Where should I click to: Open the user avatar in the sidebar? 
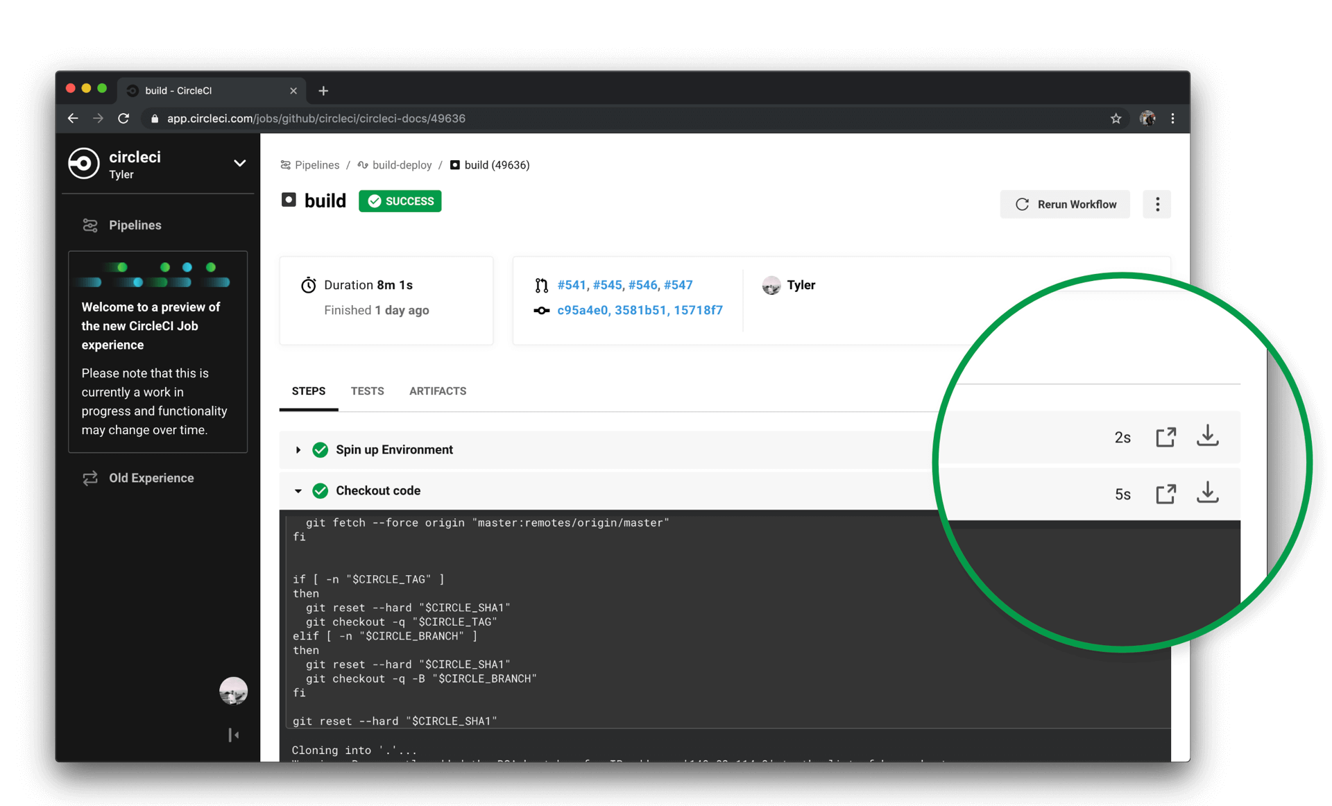click(x=233, y=691)
